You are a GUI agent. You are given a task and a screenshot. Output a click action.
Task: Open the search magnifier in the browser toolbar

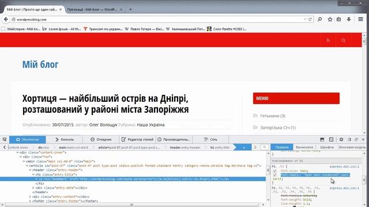(x=319, y=19)
